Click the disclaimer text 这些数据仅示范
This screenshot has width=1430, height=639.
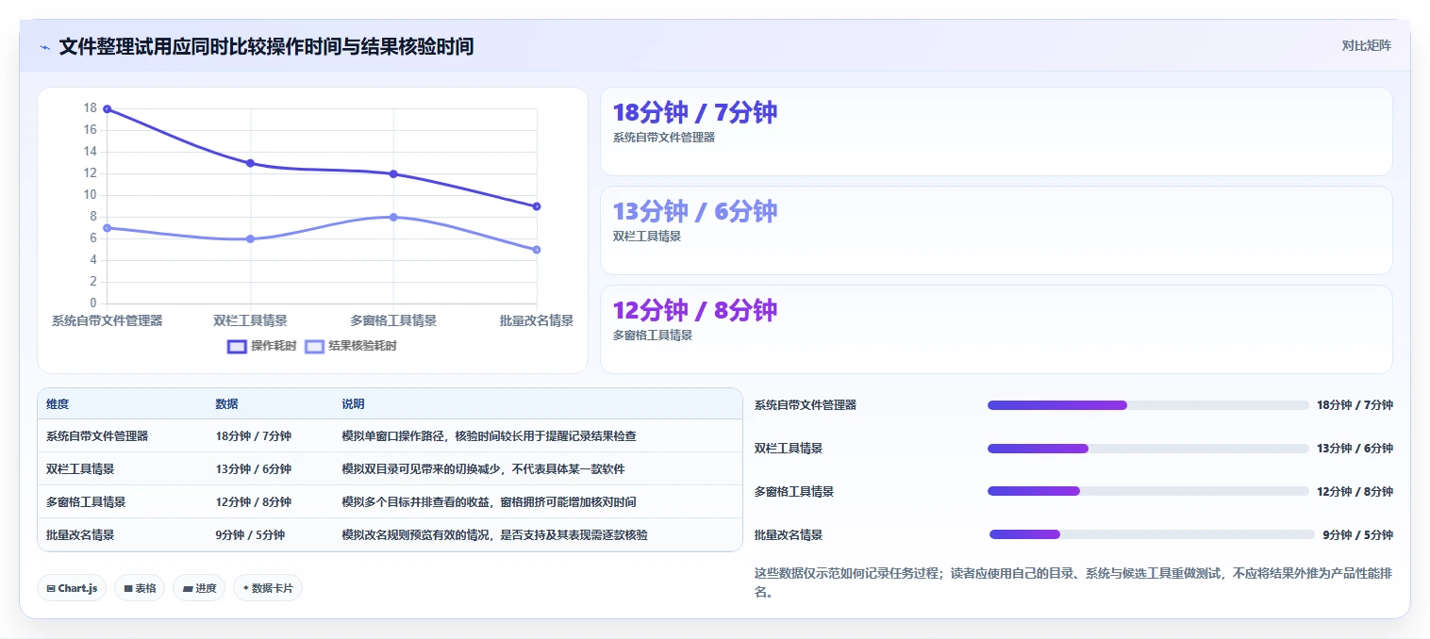[x=1073, y=582]
